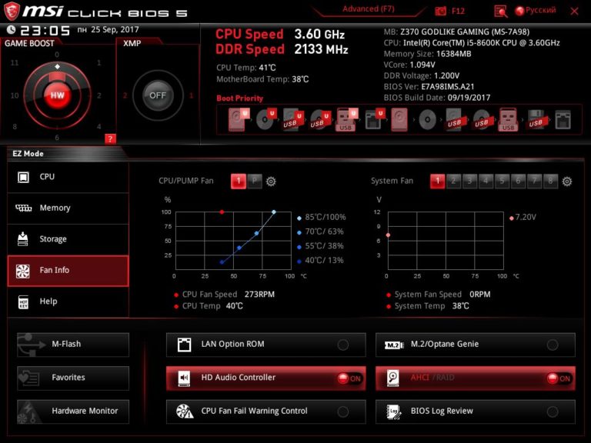
Task: Open Hardware Monitor
Action: [73, 411]
